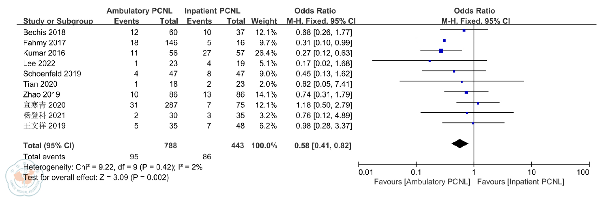599x201 pixels.
Task: Click the blue square marker for Zhao 2019
Action: (x=466, y=92)
